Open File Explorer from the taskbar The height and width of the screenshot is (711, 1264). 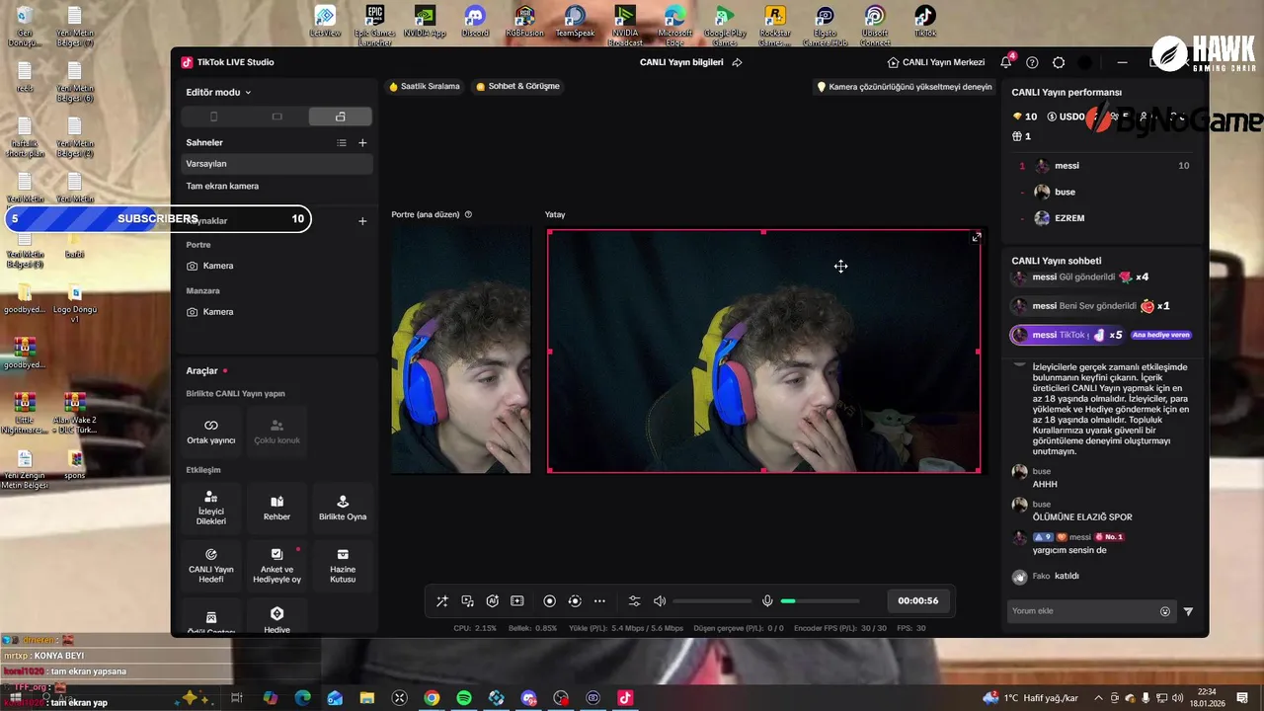tap(367, 697)
